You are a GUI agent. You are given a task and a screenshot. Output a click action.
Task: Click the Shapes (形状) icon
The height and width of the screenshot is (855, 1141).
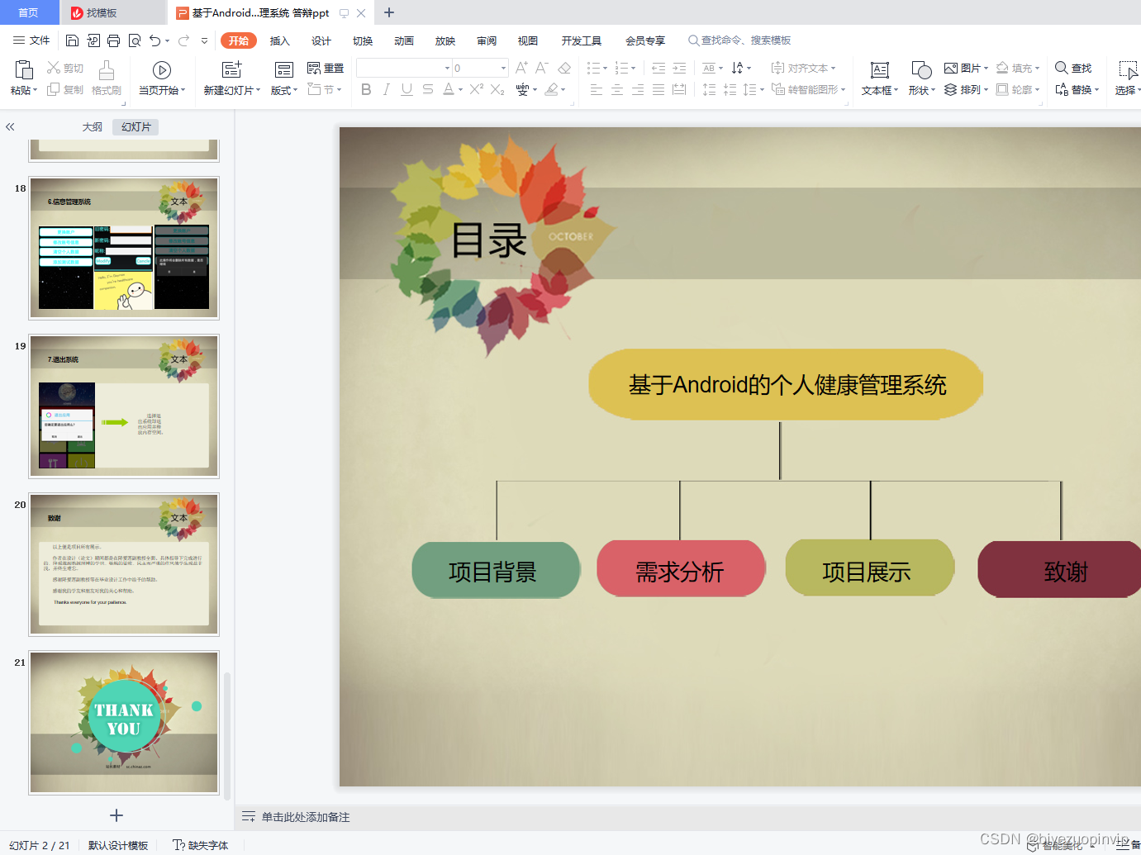[x=921, y=70]
